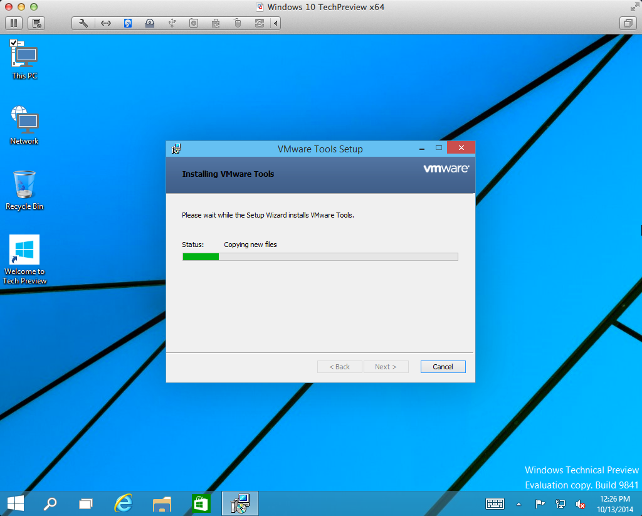Select the This PC desktop icon

pos(24,60)
